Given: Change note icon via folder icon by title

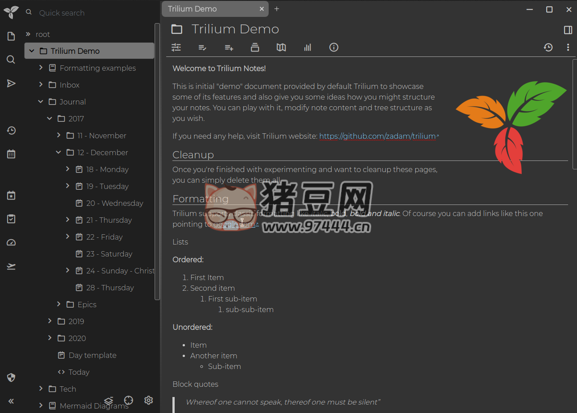Looking at the screenshot, I should [177, 29].
